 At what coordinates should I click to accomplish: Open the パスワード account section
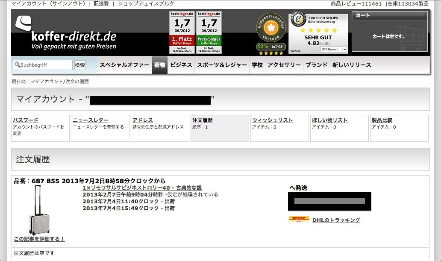pos(40,128)
